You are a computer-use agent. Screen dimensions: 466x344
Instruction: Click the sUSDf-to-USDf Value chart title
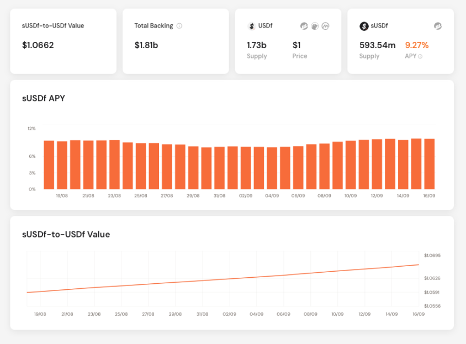tap(66, 234)
